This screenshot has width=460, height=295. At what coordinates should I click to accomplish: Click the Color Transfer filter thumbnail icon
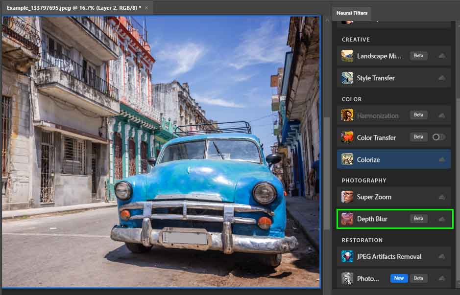(347, 137)
